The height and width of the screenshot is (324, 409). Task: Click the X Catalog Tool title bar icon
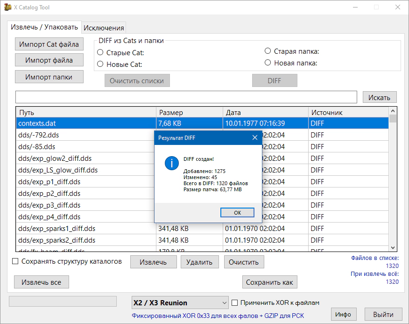pos(8,7)
